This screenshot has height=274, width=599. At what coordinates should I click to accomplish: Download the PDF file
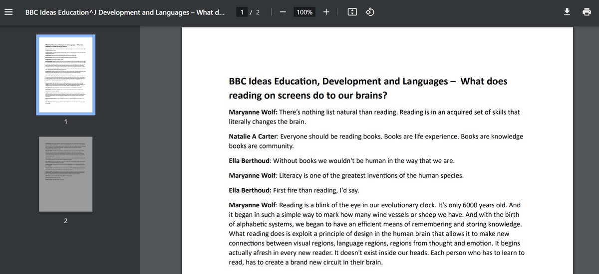tap(567, 12)
